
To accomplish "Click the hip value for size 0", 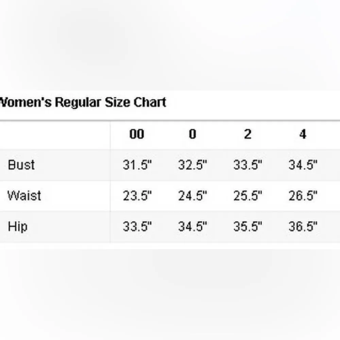I will tap(192, 226).
